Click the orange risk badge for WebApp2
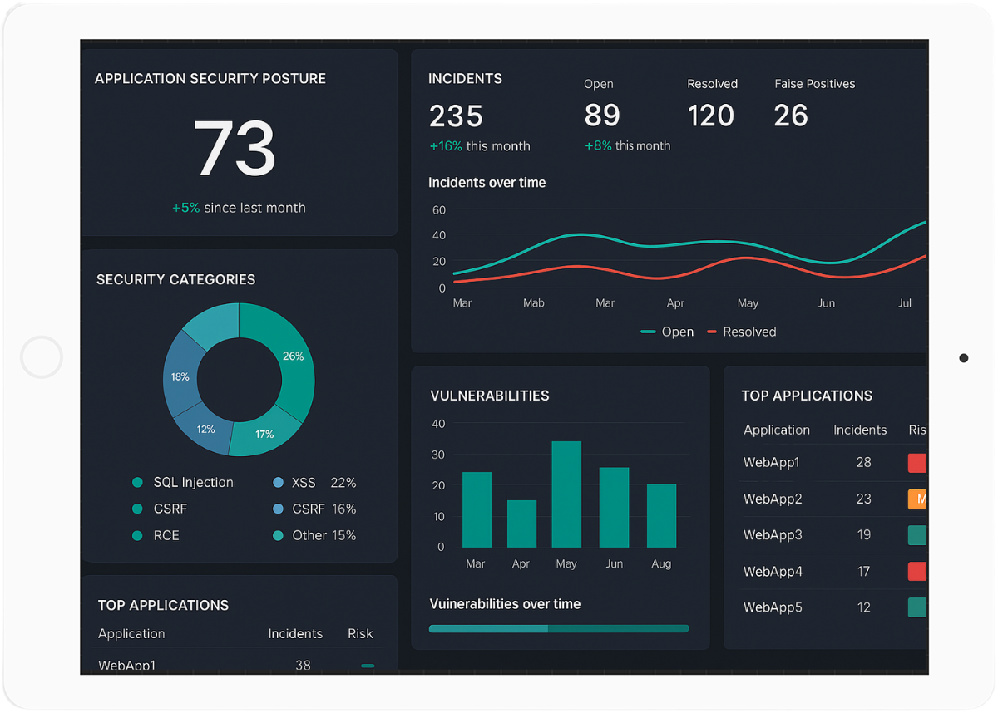The image size is (998, 713). click(x=917, y=499)
